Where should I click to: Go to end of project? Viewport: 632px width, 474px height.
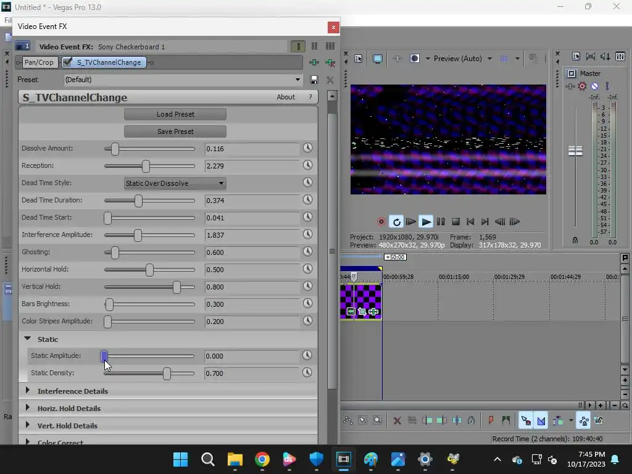(x=485, y=222)
